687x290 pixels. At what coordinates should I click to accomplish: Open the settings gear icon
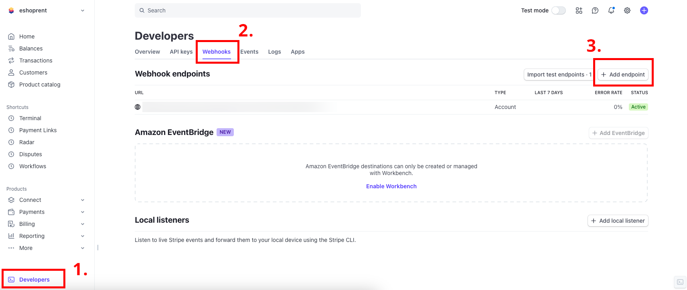[x=627, y=10]
